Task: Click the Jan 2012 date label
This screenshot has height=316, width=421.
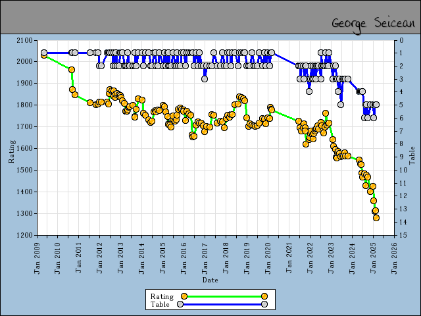Action: pos(99,259)
